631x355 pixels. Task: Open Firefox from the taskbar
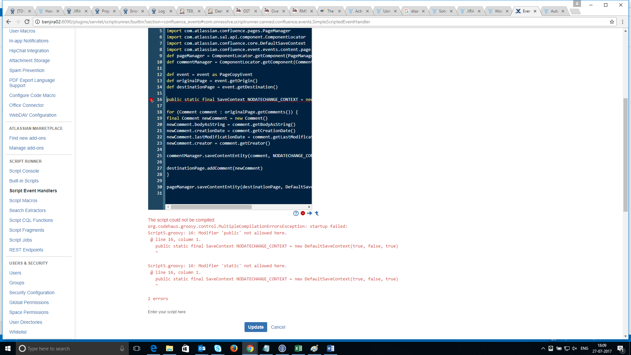pos(234,348)
